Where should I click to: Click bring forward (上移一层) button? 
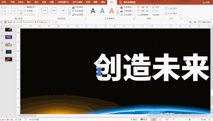coord(143,7)
